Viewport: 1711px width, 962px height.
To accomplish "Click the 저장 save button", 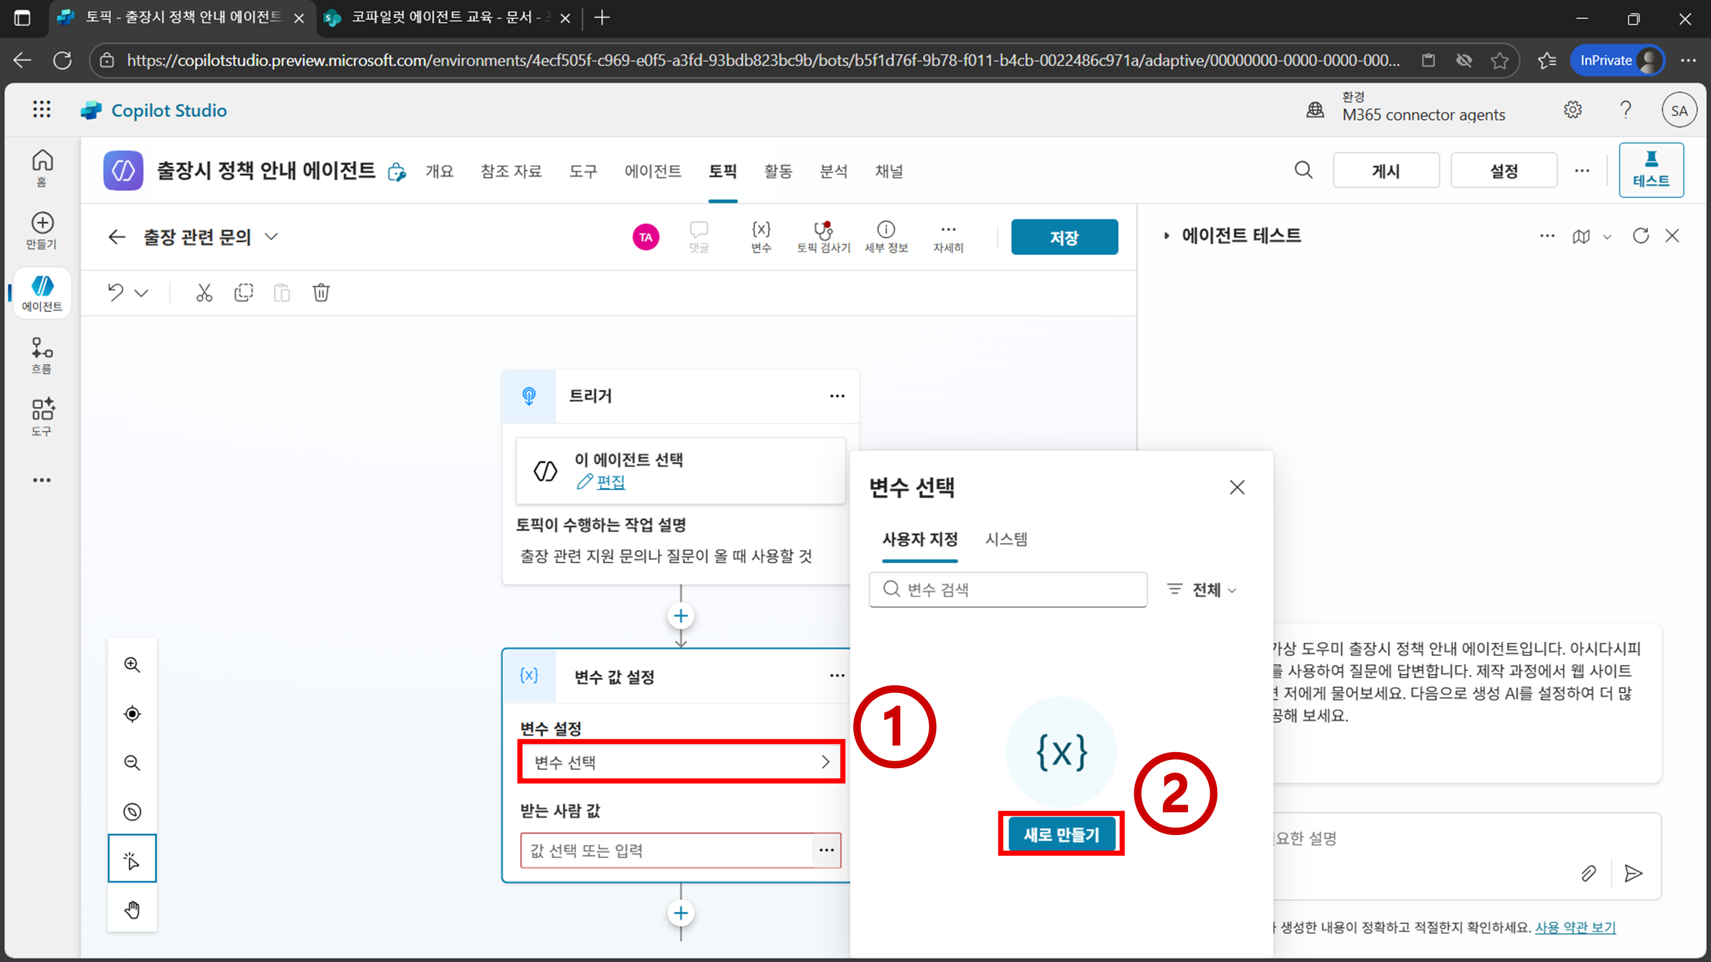I will point(1063,237).
